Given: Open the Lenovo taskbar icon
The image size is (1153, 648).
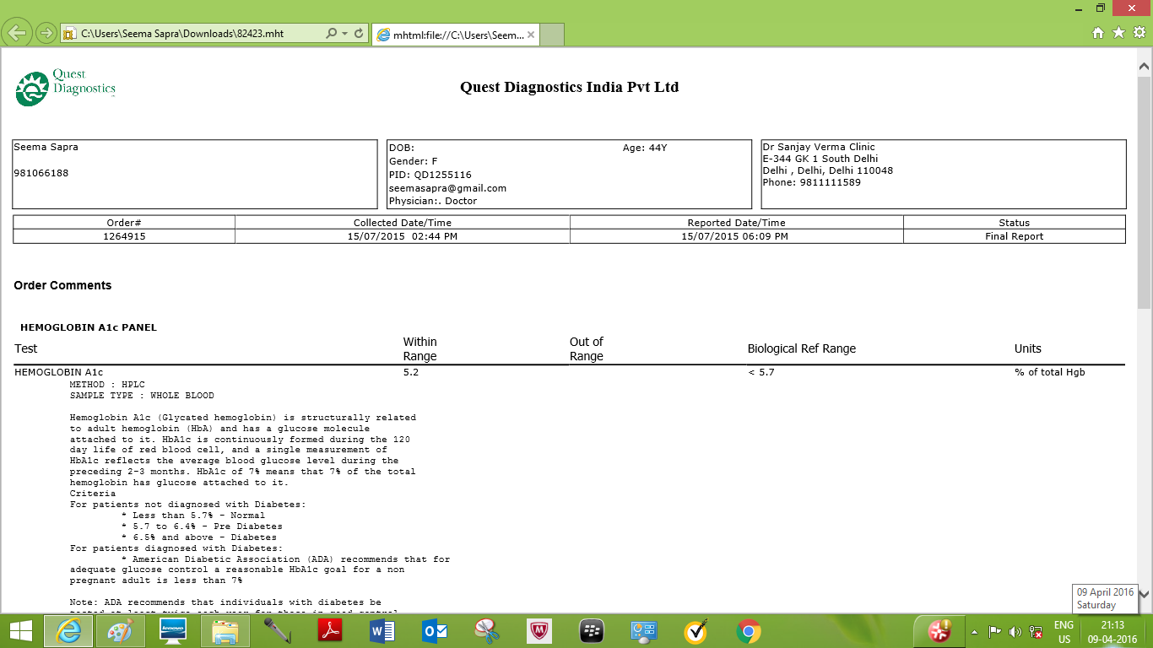Looking at the screenshot, I should click(x=173, y=631).
